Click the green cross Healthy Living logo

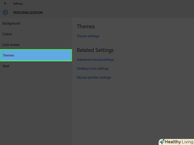click(162, 142)
